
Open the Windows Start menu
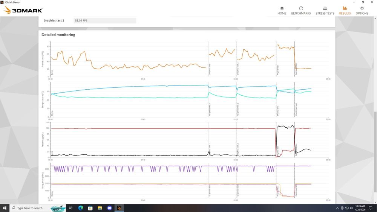point(5,208)
